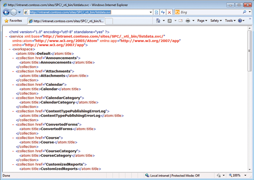254x180 pixels.
Task: Open the Home button dropdown arrow
Action: (x=163, y=21)
